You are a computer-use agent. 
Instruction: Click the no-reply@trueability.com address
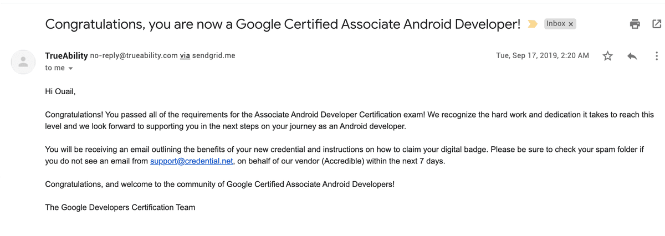coord(134,55)
